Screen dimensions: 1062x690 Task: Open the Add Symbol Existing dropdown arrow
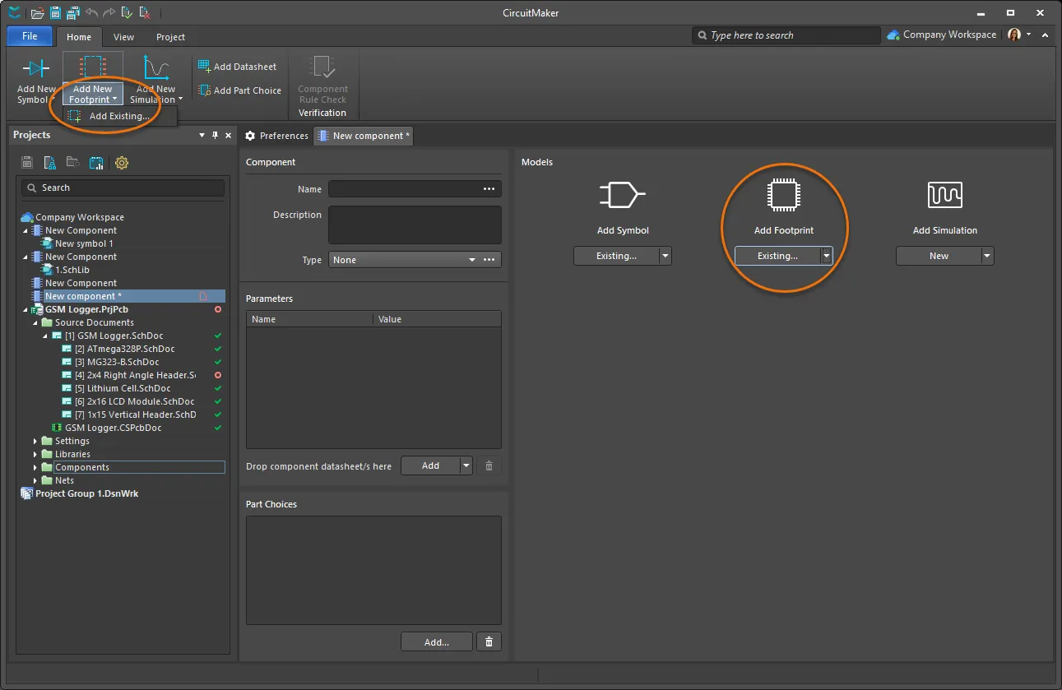tap(665, 257)
